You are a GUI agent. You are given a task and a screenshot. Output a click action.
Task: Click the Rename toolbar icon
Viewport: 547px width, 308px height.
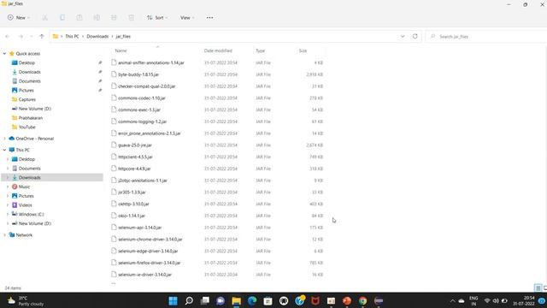(x=97, y=17)
